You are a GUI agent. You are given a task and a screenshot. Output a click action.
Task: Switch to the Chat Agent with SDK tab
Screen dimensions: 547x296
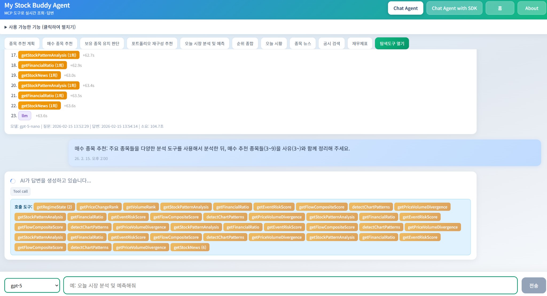[x=454, y=8]
